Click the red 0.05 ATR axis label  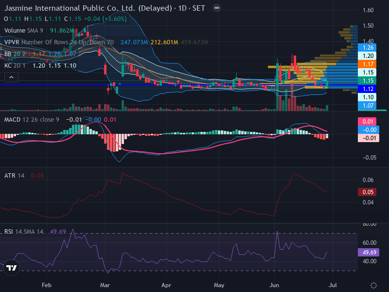coord(367,192)
